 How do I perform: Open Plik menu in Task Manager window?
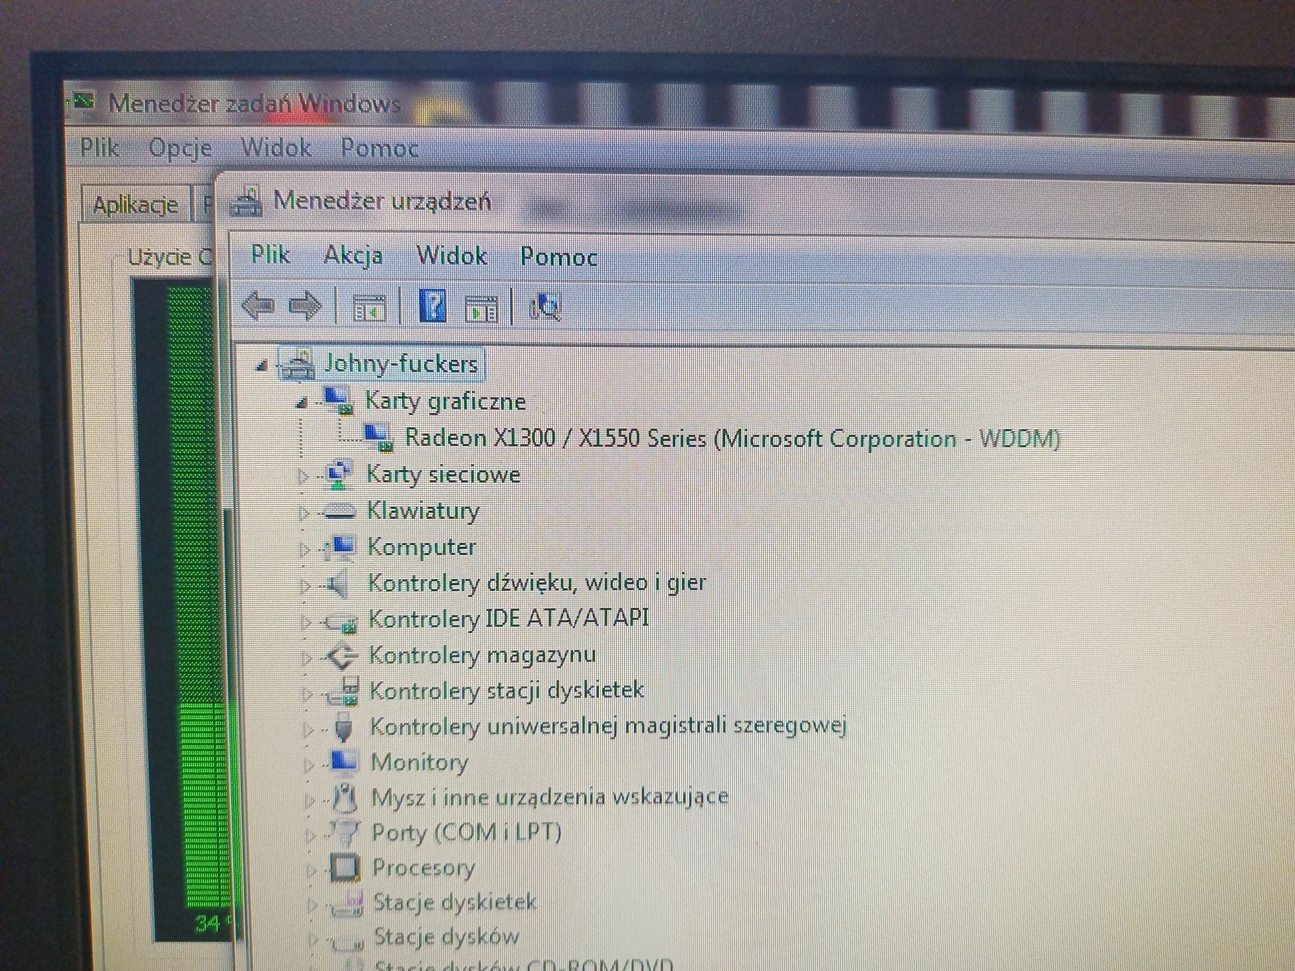pos(99,147)
